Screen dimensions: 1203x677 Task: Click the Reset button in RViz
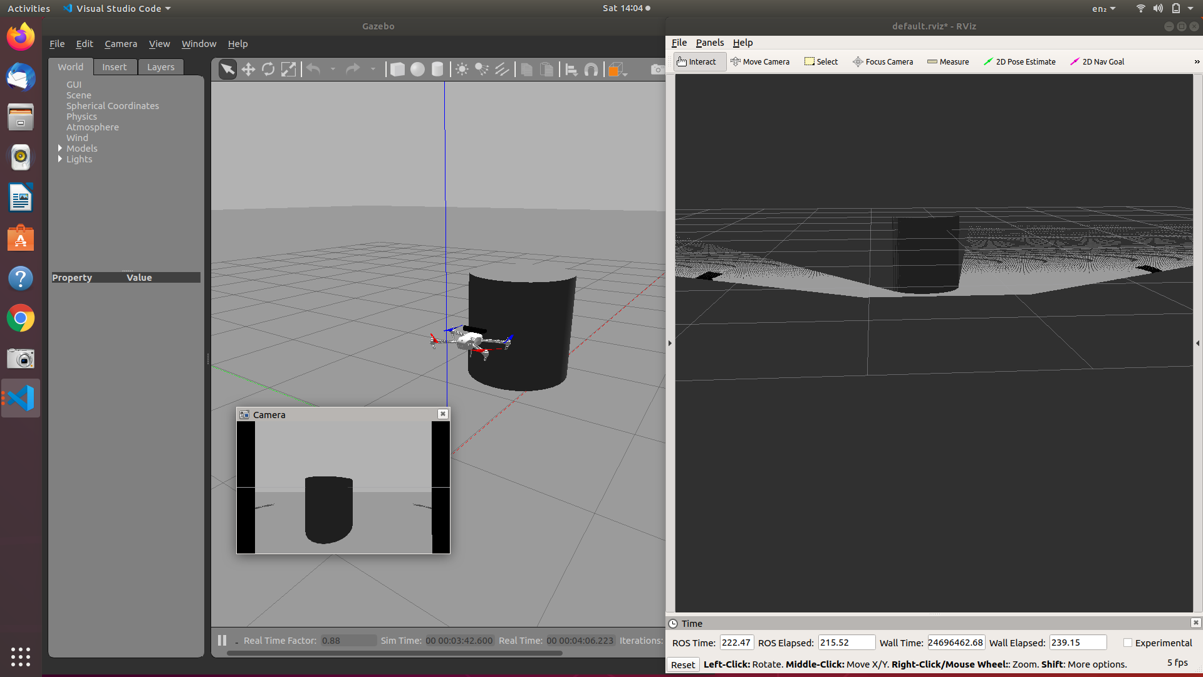(682, 664)
